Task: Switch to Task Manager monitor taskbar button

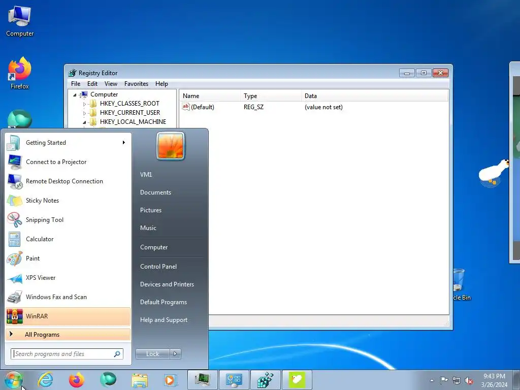Action: [202, 380]
